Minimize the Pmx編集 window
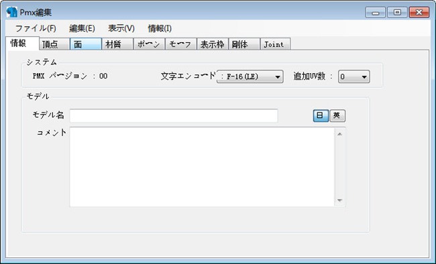This screenshot has width=436, height=264. pos(376,13)
